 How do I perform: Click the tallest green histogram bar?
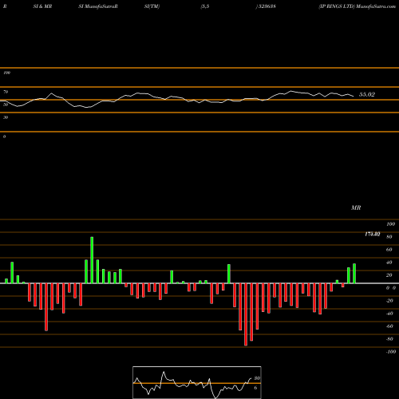(x=92, y=260)
